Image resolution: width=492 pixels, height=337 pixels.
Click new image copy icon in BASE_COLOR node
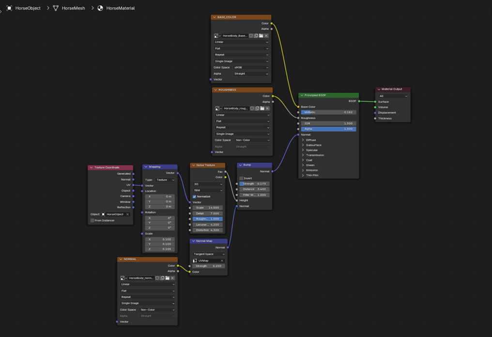click(256, 36)
